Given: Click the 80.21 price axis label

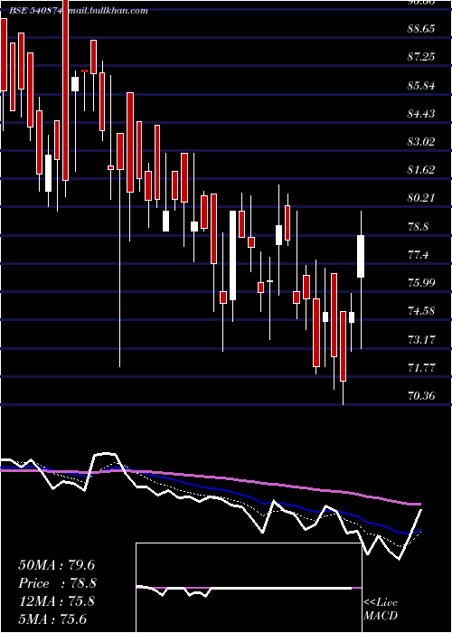Looking at the screenshot, I should click(421, 198).
